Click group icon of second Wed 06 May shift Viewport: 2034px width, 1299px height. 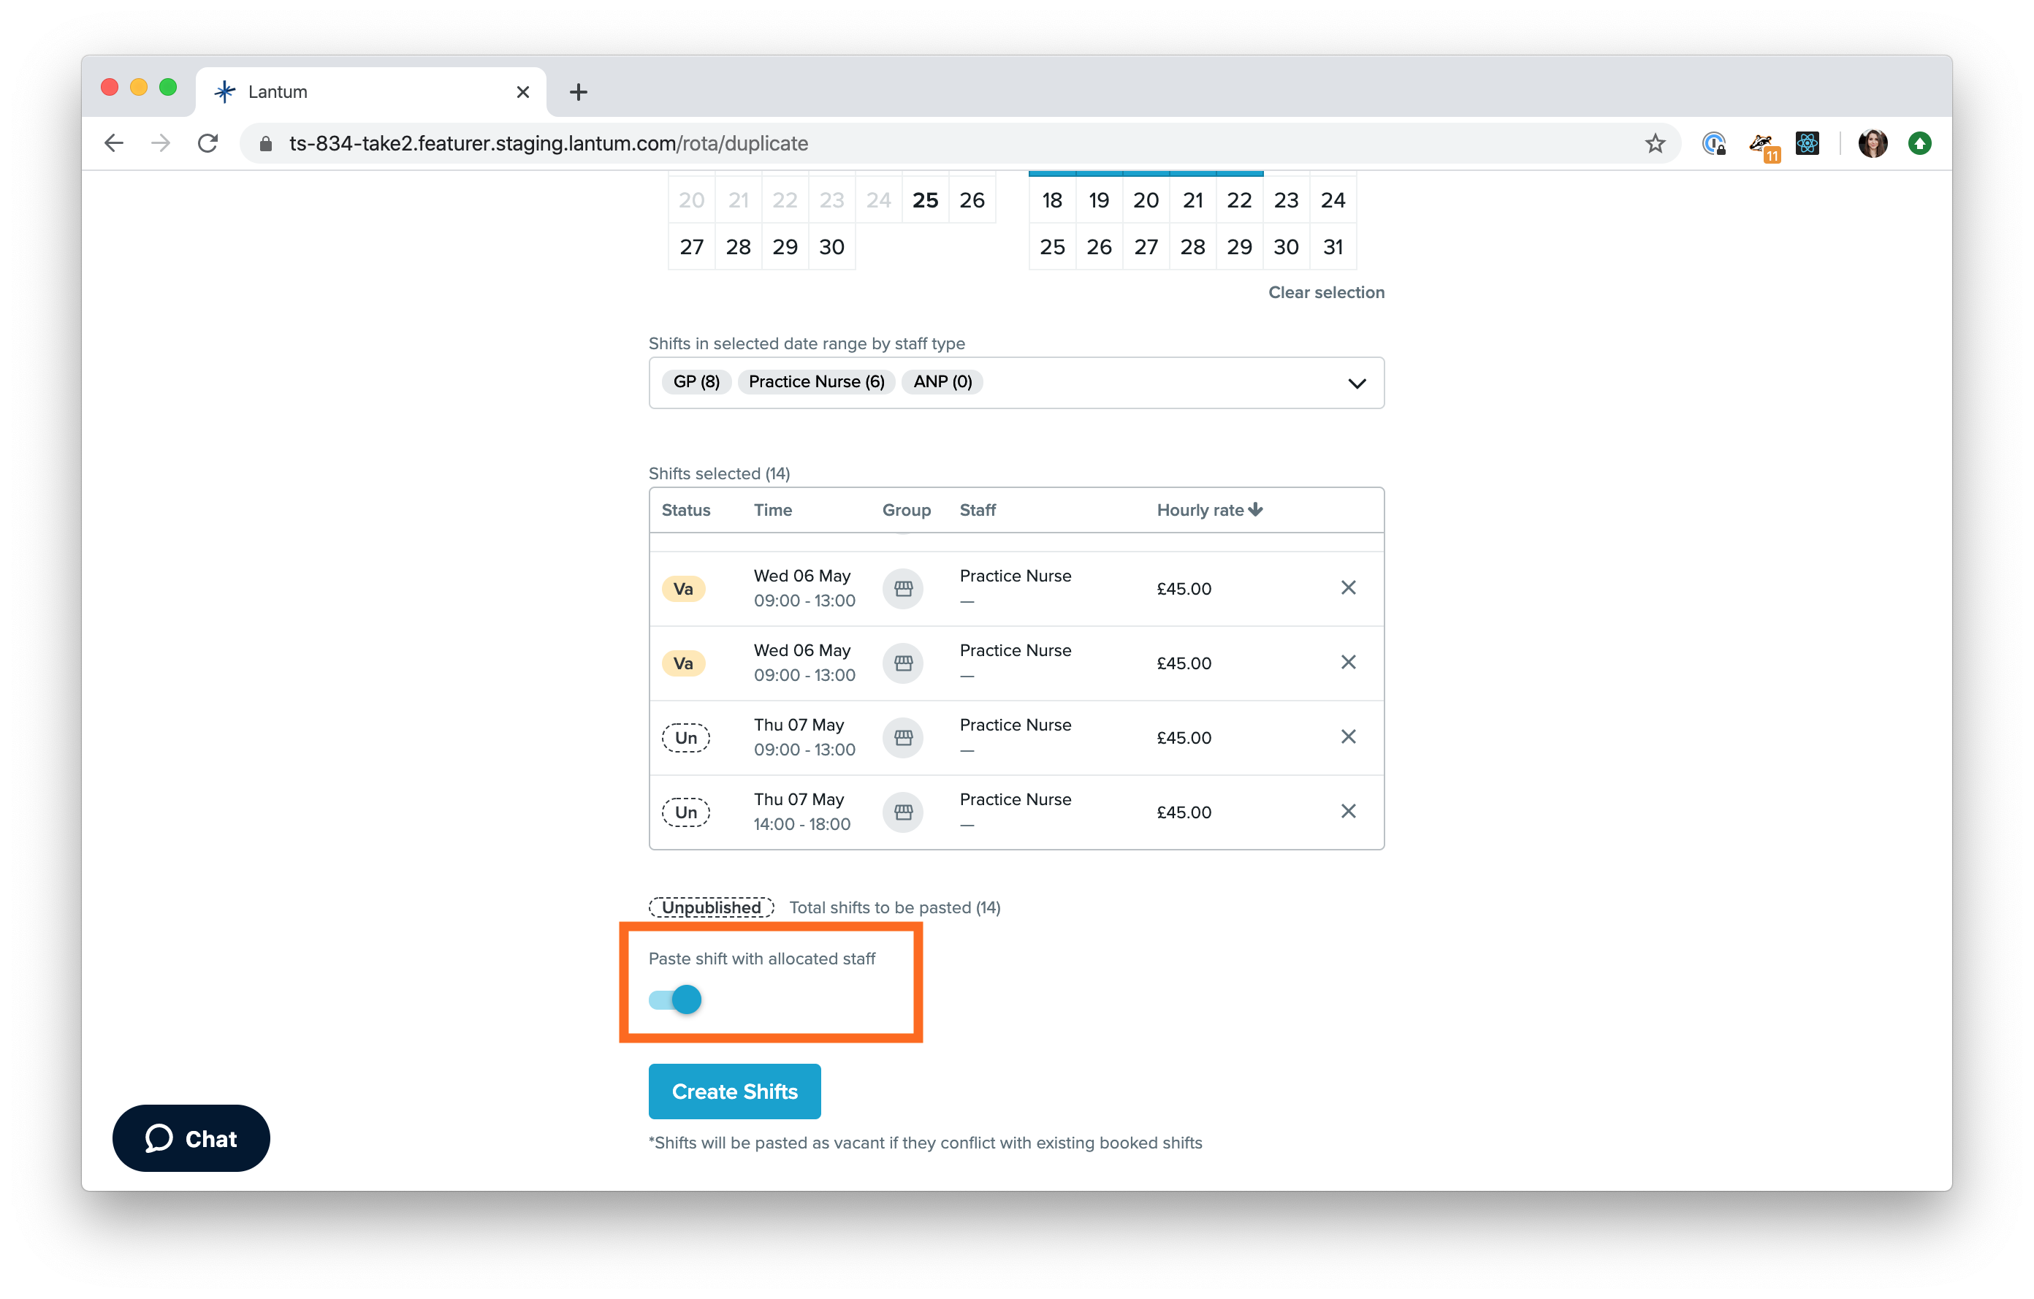[x=903, y=663]
